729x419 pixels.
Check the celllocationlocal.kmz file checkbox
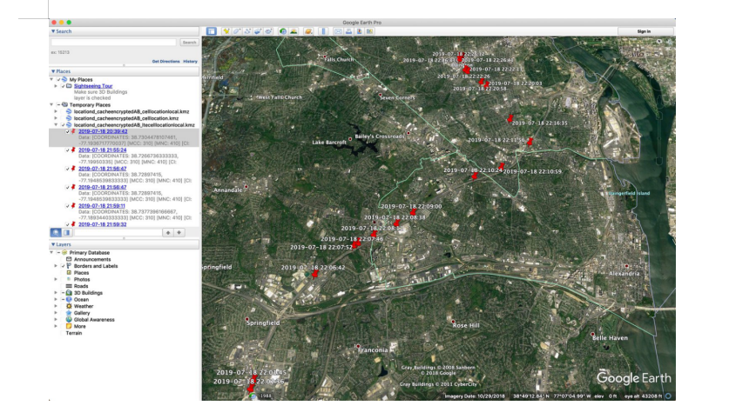(63, 111)
